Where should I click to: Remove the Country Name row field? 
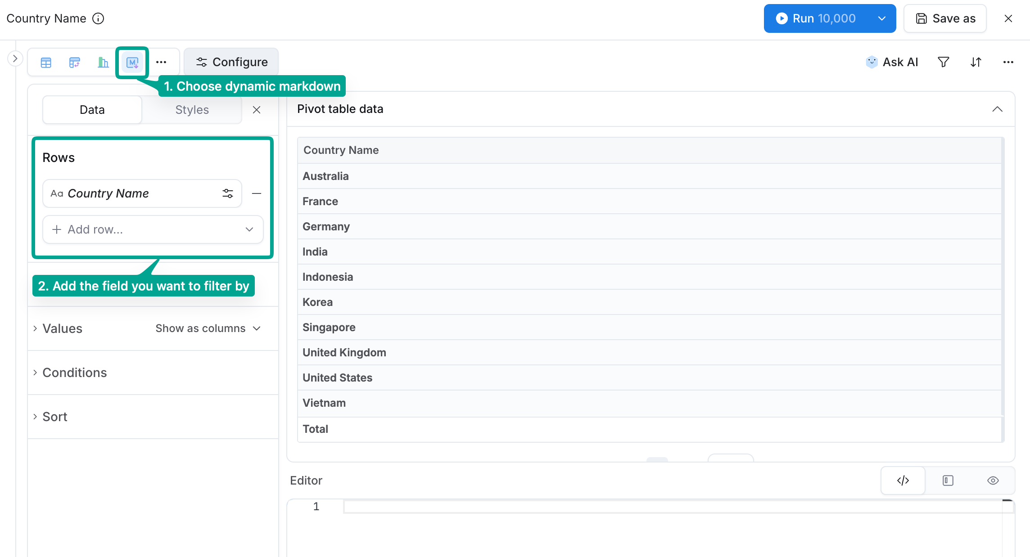257,193
